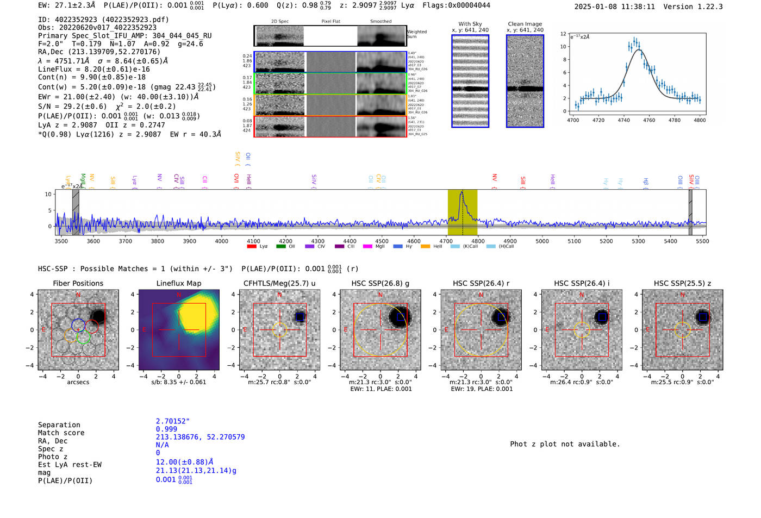This screenshot has width=761, height=518.
Task: Select the CFHTLS/Meg(25.7) u cutout
Action: (x=279, y=330)
